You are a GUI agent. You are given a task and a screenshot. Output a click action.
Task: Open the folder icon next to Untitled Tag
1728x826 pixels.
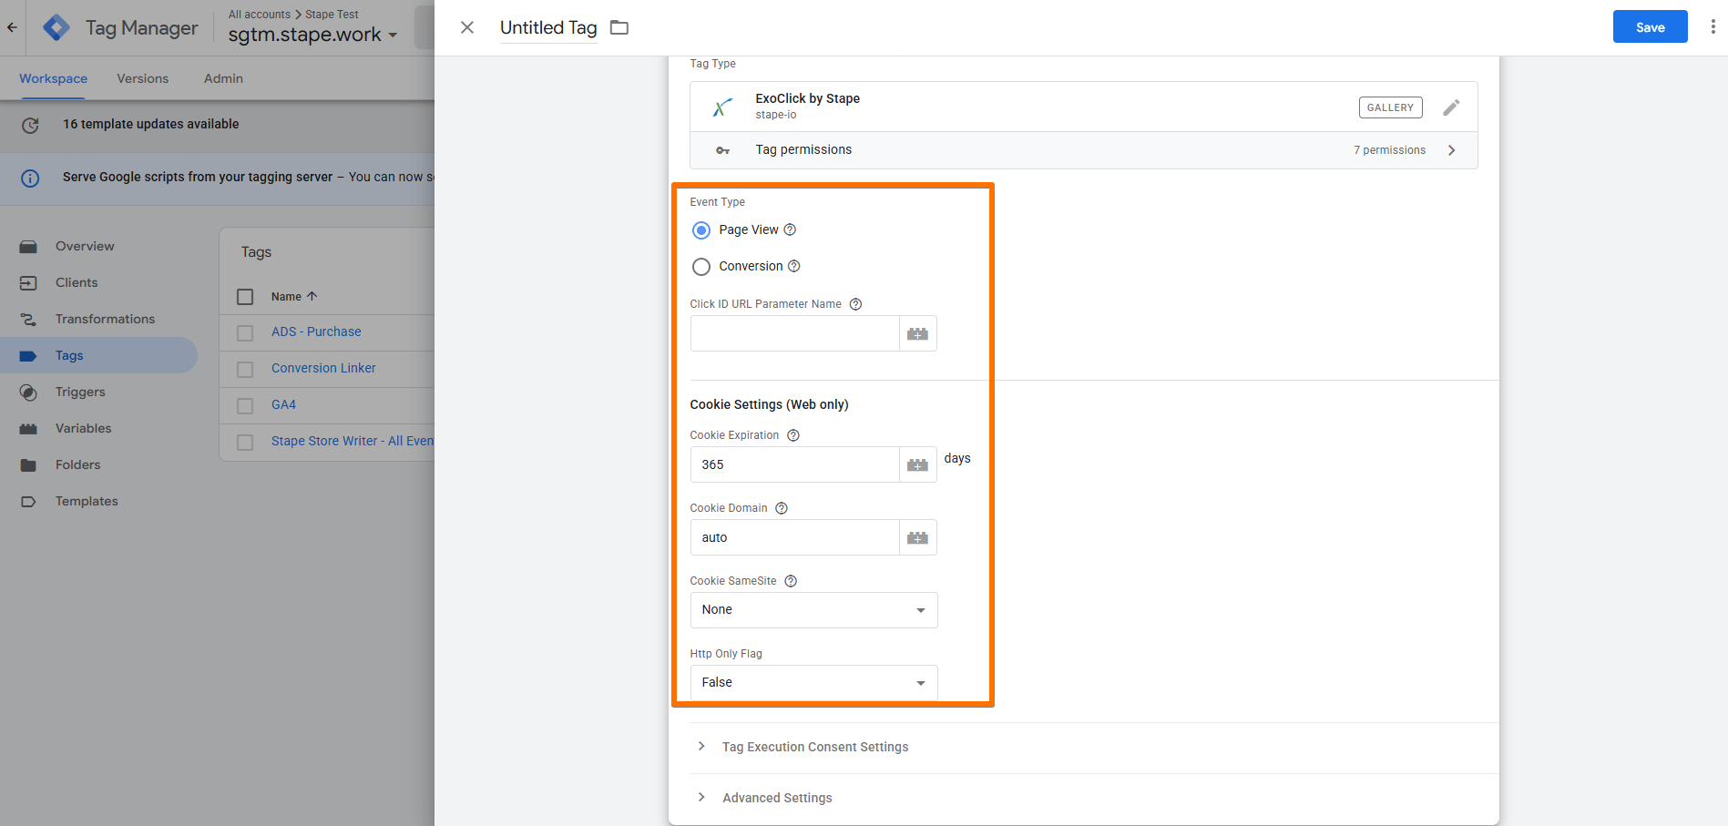click(x=619, y=27)
